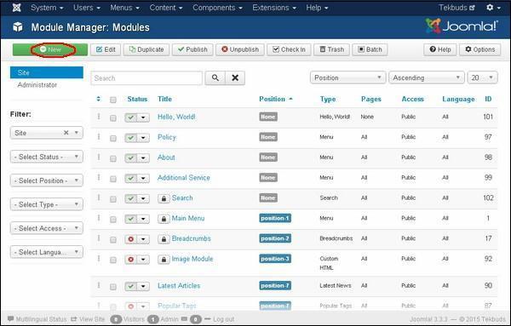Click the green New button
This screenshot has height=326, width=511.
pos(50,49)
